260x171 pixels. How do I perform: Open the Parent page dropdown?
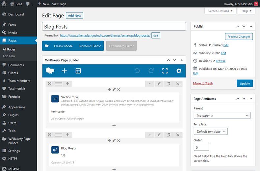point(222,115)
